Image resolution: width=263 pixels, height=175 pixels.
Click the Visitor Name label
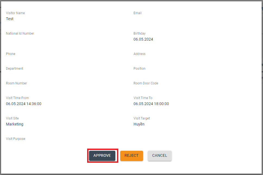pyautogui.click(x=15, y=13)
